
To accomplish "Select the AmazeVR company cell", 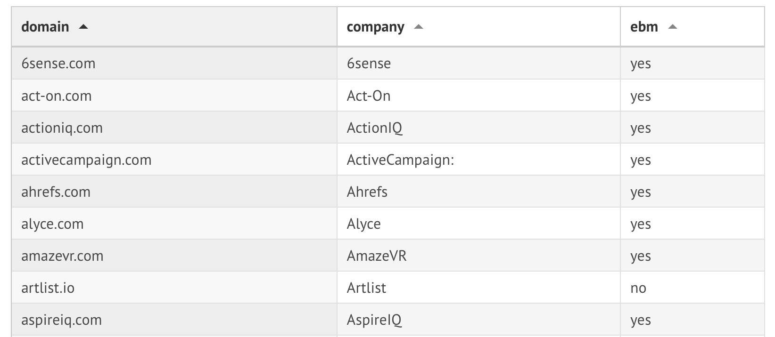I will pos(377,256).
